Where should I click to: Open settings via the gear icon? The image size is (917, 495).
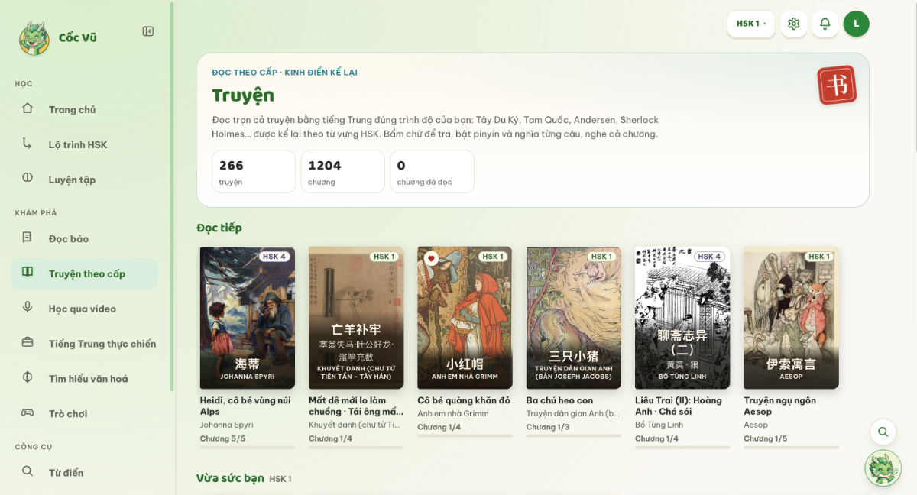coord(794,24)
